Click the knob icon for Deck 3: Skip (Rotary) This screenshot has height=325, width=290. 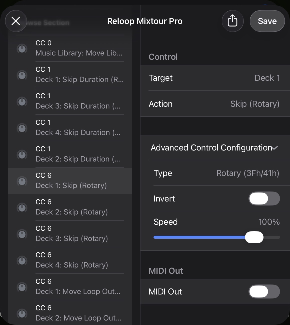22,234
